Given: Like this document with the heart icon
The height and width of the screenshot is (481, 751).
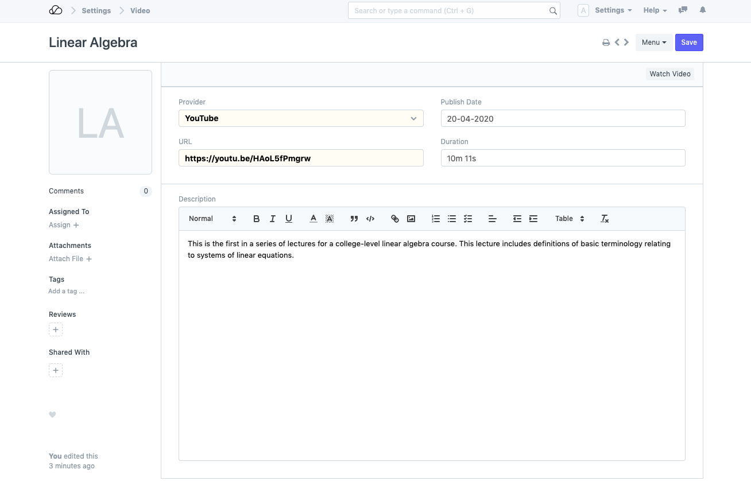Looking at the screenshot, I should coord(52,415).
